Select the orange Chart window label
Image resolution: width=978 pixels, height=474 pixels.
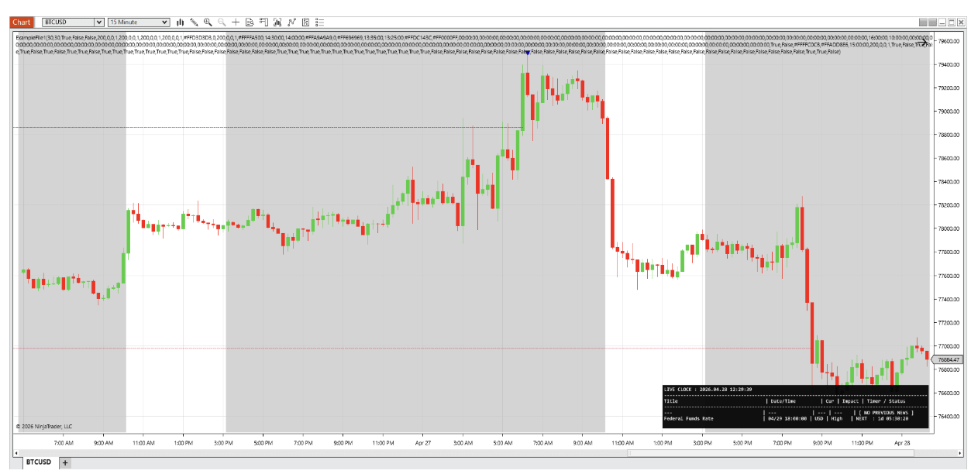[x=22, y=22]
